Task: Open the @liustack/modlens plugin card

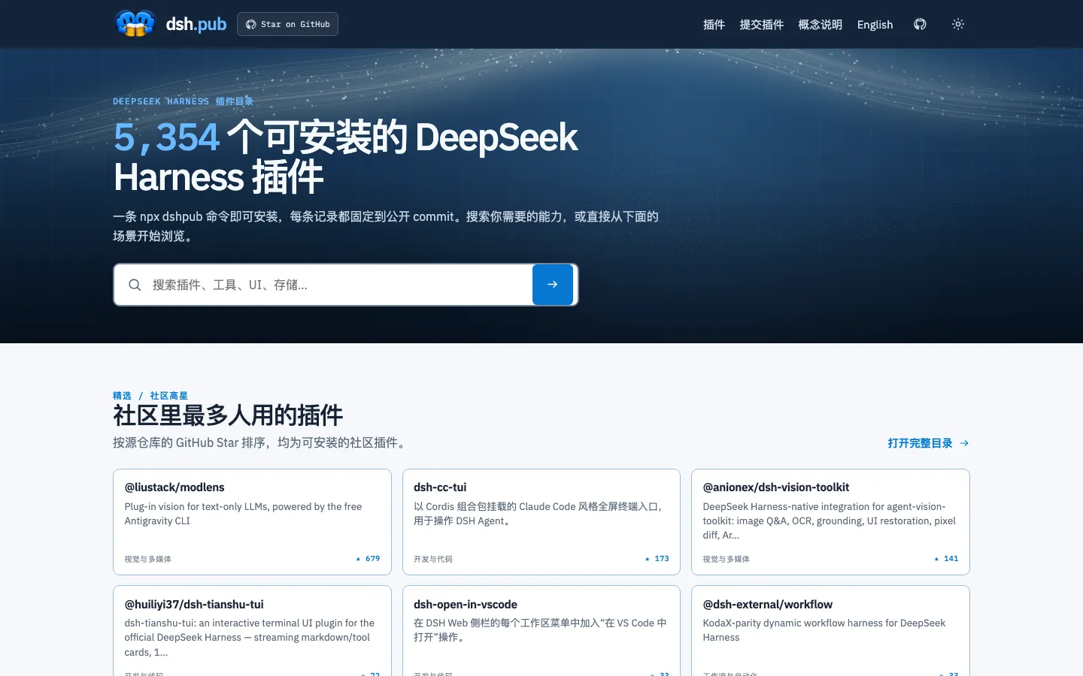Action: (x=252, y=522)
